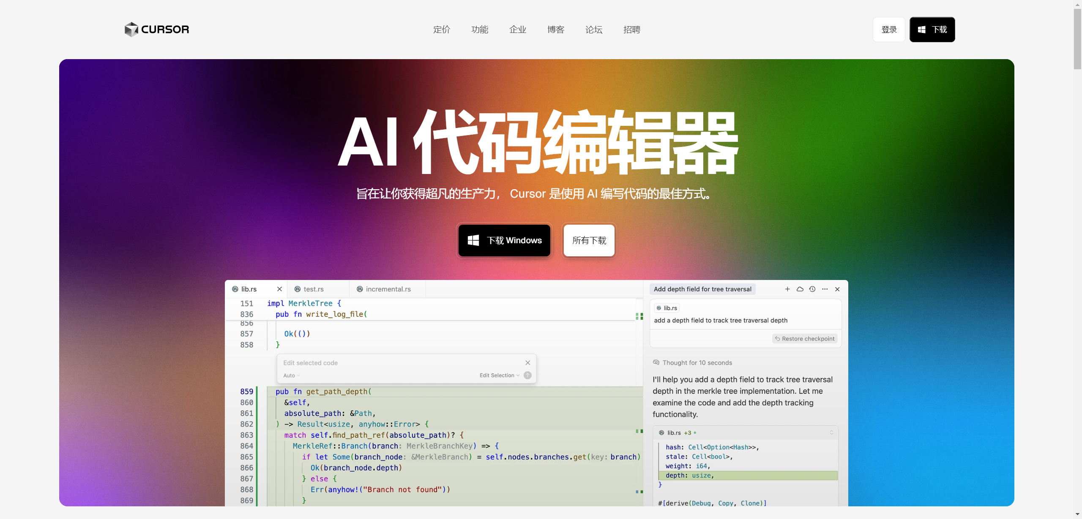Open the 招聘 careers page
The image size is (1082, 519).
(x=632, y=30)
